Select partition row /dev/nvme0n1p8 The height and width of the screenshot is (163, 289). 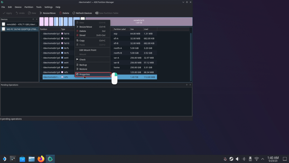pos(100,67)
